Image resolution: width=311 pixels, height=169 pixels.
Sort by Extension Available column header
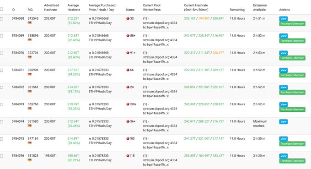point(260,7)
